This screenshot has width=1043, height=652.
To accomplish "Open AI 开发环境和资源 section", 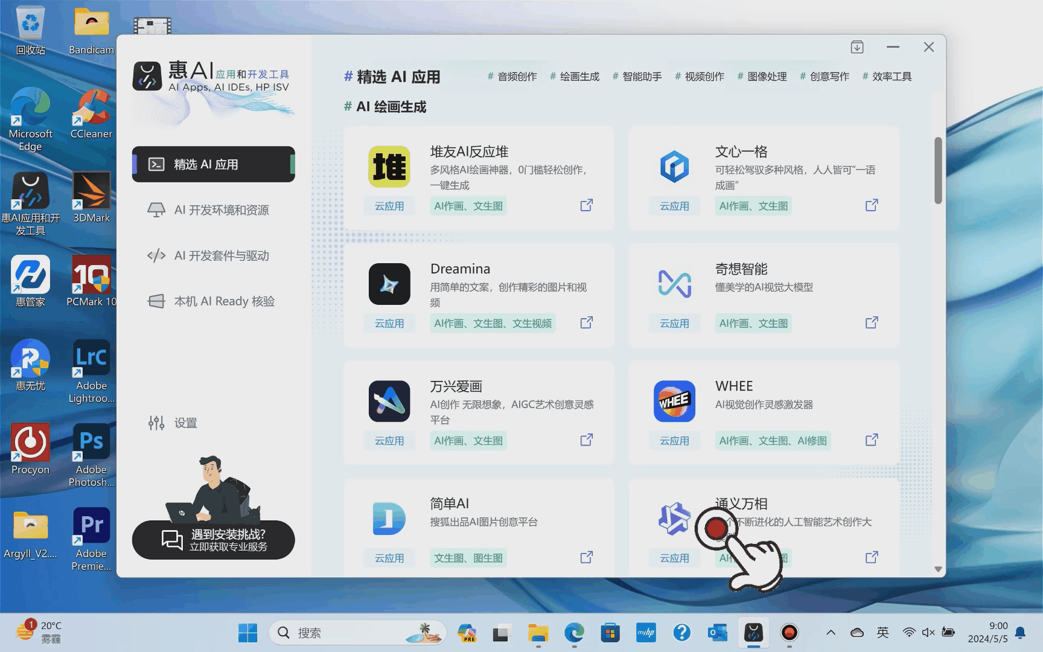I will 214,210.
